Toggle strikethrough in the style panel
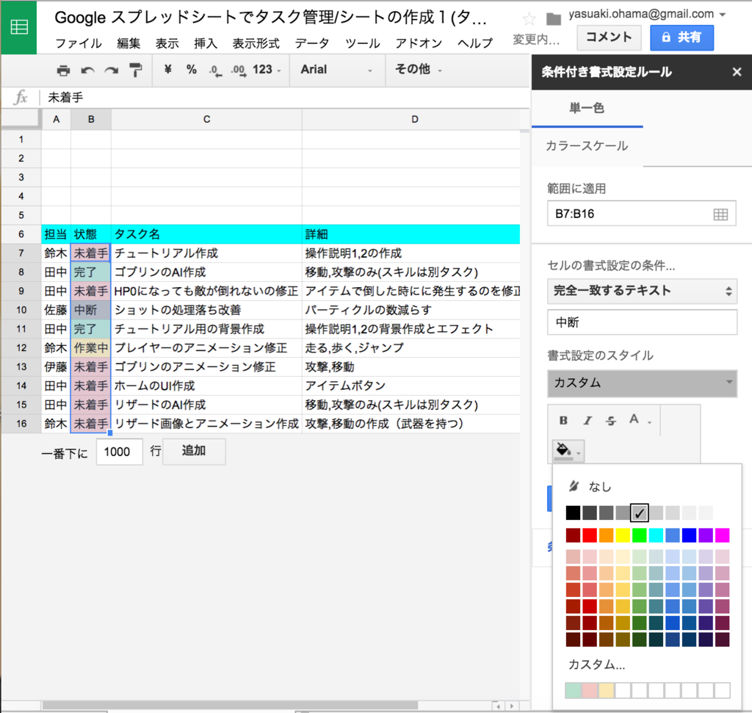The width and height of the screenshot is (752, 713). (x=611, y=420)
